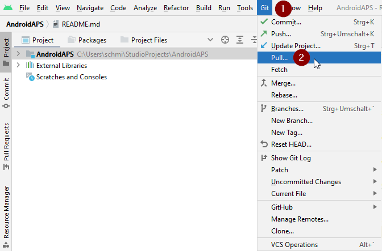Open the Run menu
The height and width of the screenshot is (251, 382).
[x=224, y=8]
